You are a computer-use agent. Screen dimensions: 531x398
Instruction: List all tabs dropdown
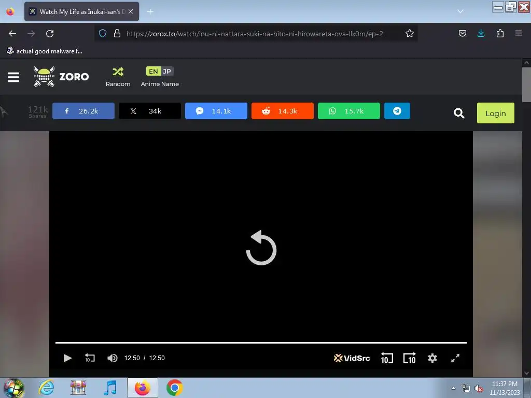460,11
